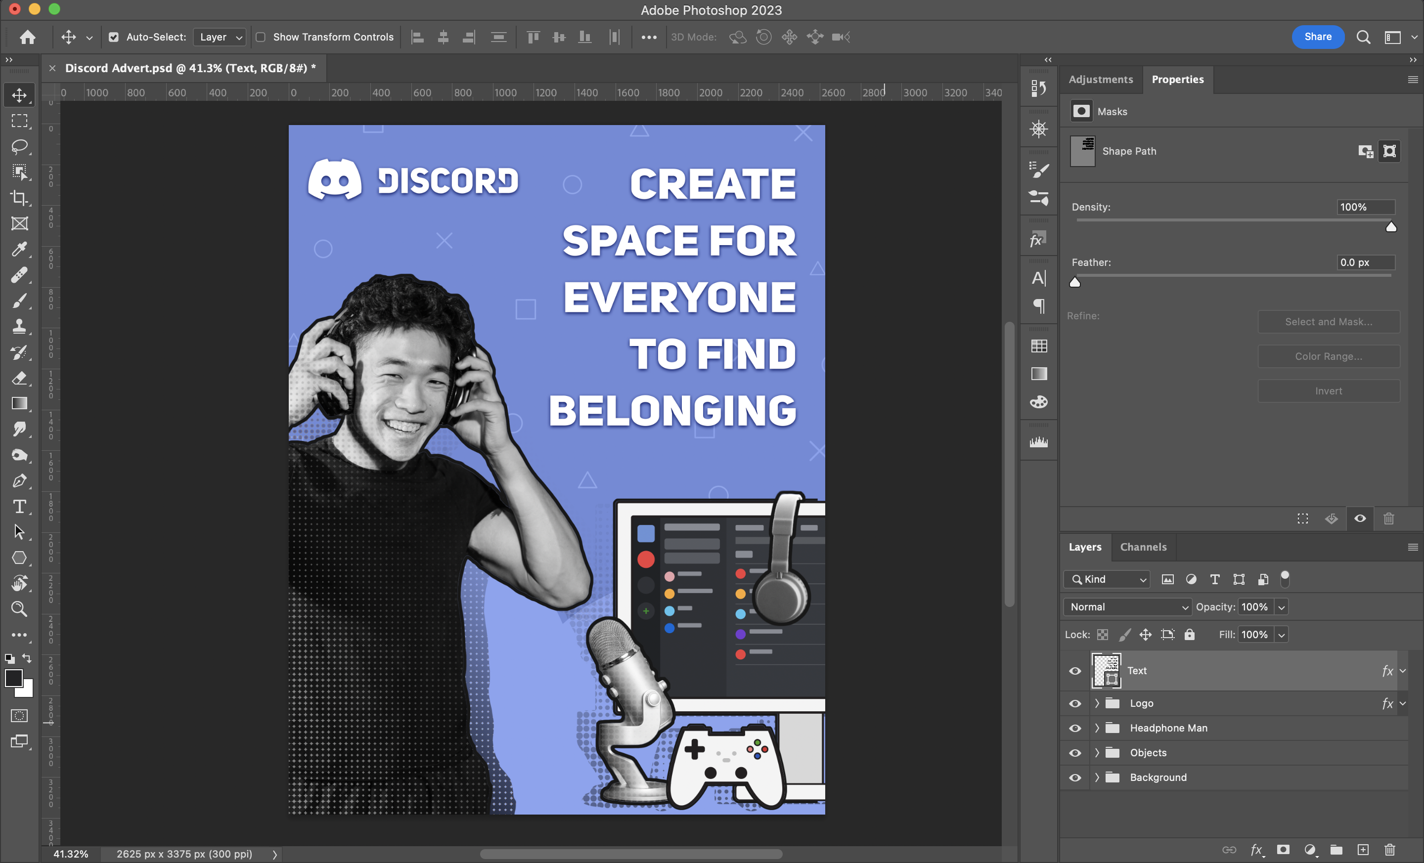Open the Opacity slider dropdown arrow
The image size is (1424, 863).
pos(1281,607)
